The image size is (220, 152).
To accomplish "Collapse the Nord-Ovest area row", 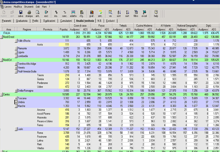I will click(1, 36).
